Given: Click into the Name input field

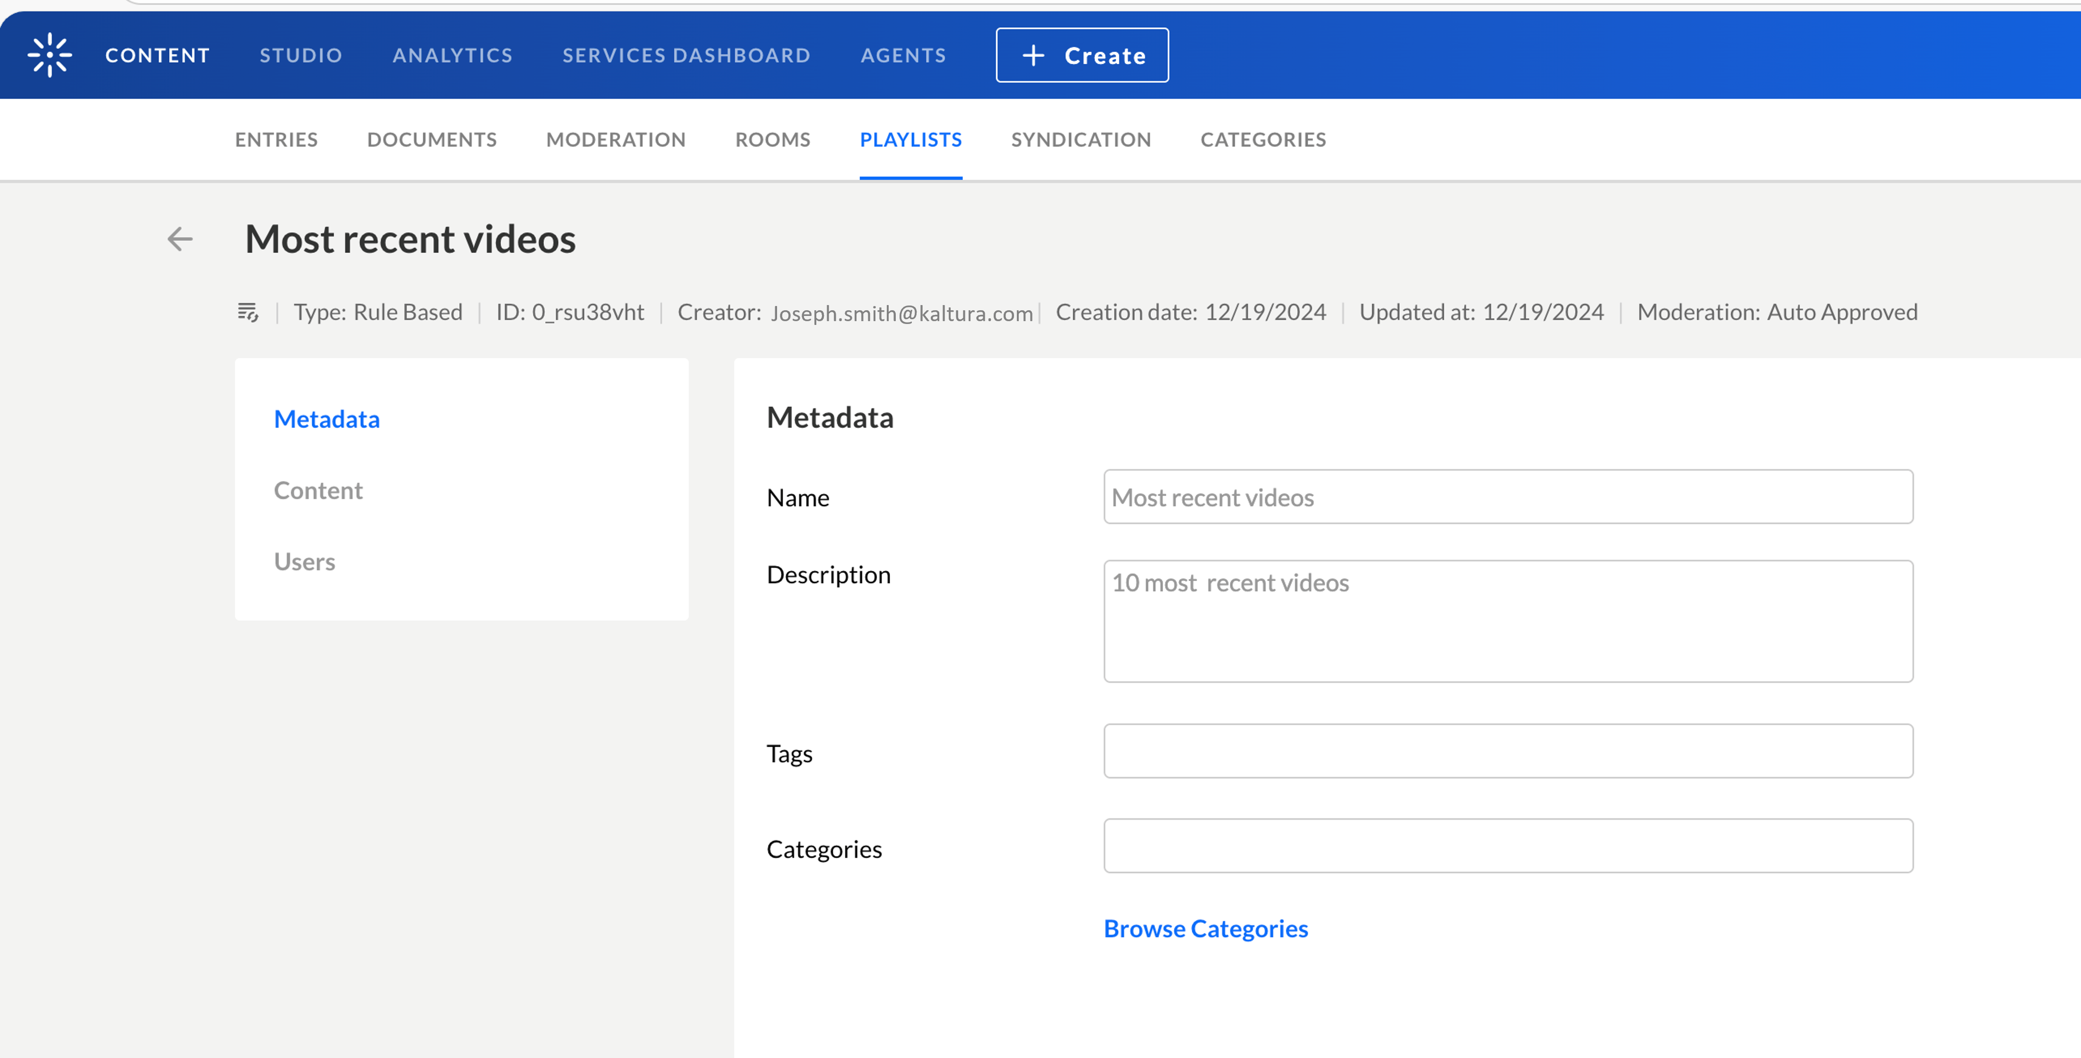Looking at the screenshot, I should pos(1507,497).
